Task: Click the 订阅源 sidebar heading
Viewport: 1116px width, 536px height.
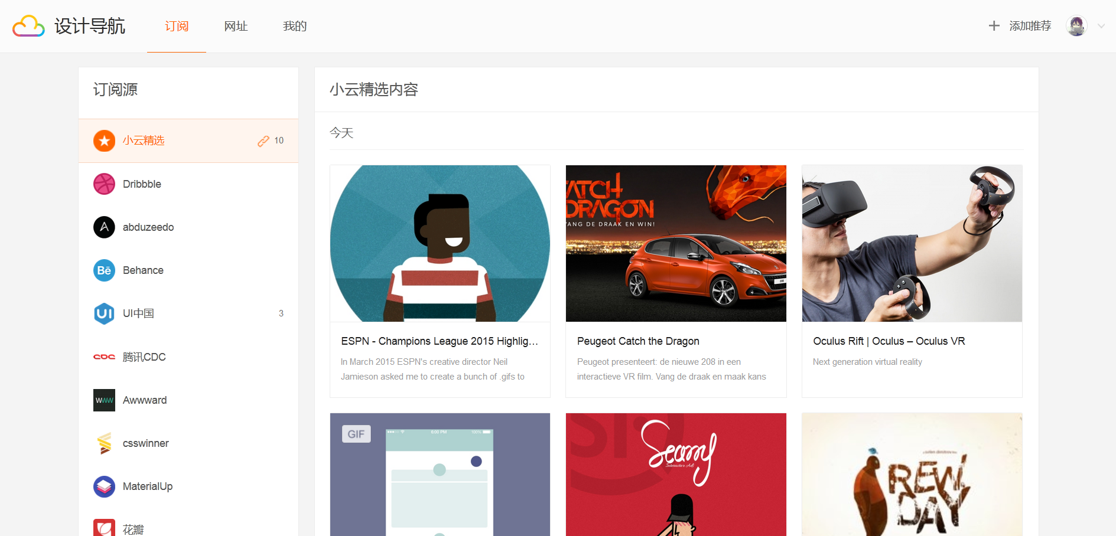Action: 115,90
